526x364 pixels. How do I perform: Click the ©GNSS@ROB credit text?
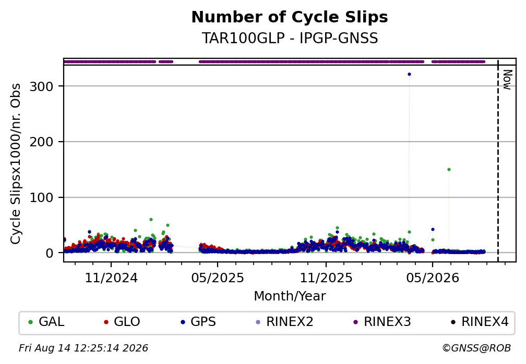tap(477, 348)
